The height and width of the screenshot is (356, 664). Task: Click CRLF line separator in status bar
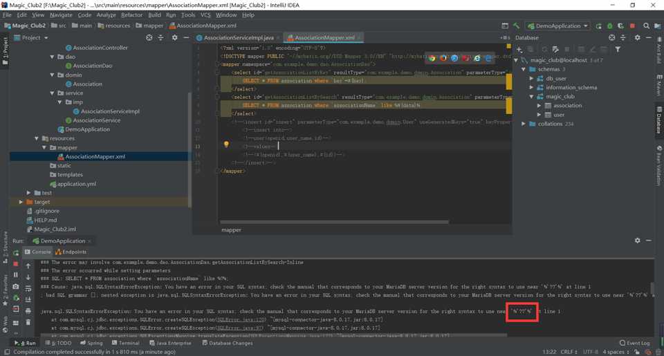coord(569,352)
